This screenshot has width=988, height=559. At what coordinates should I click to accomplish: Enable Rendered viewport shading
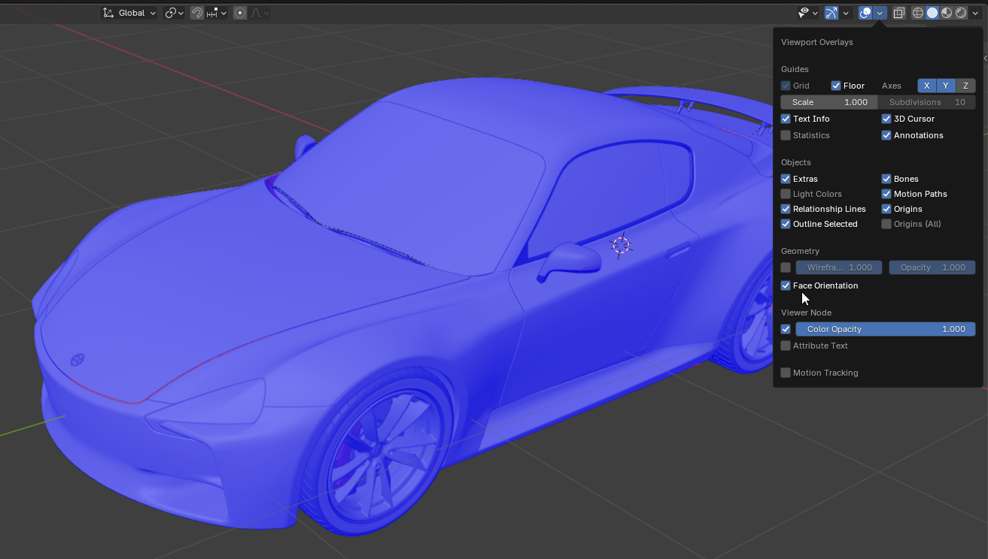pyautogui.click(x=960, y=13)
